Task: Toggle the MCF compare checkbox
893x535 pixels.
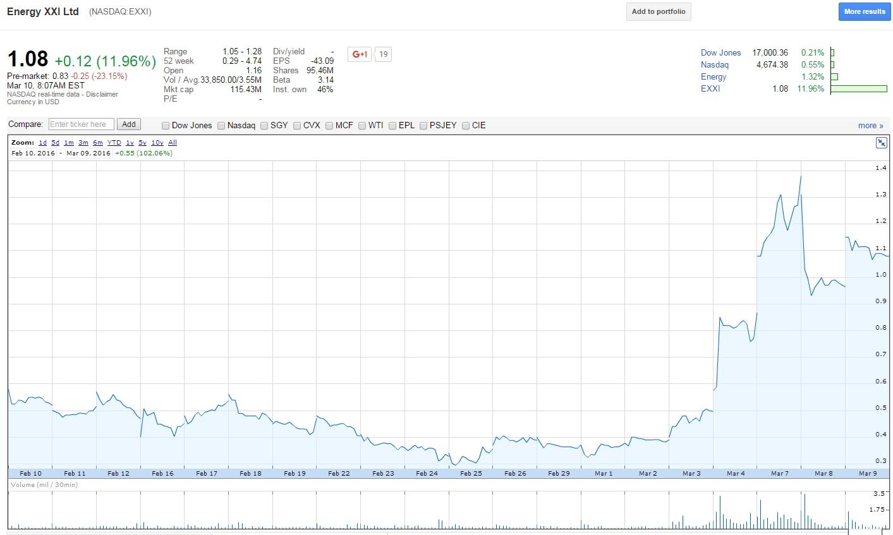Action: tap(329, 126)
